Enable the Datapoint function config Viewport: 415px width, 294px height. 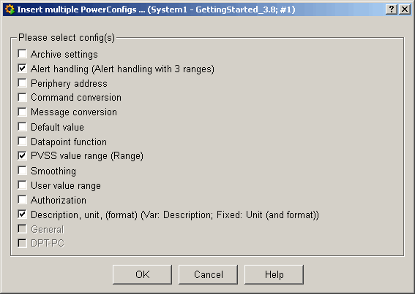click(x=22, y=142)
